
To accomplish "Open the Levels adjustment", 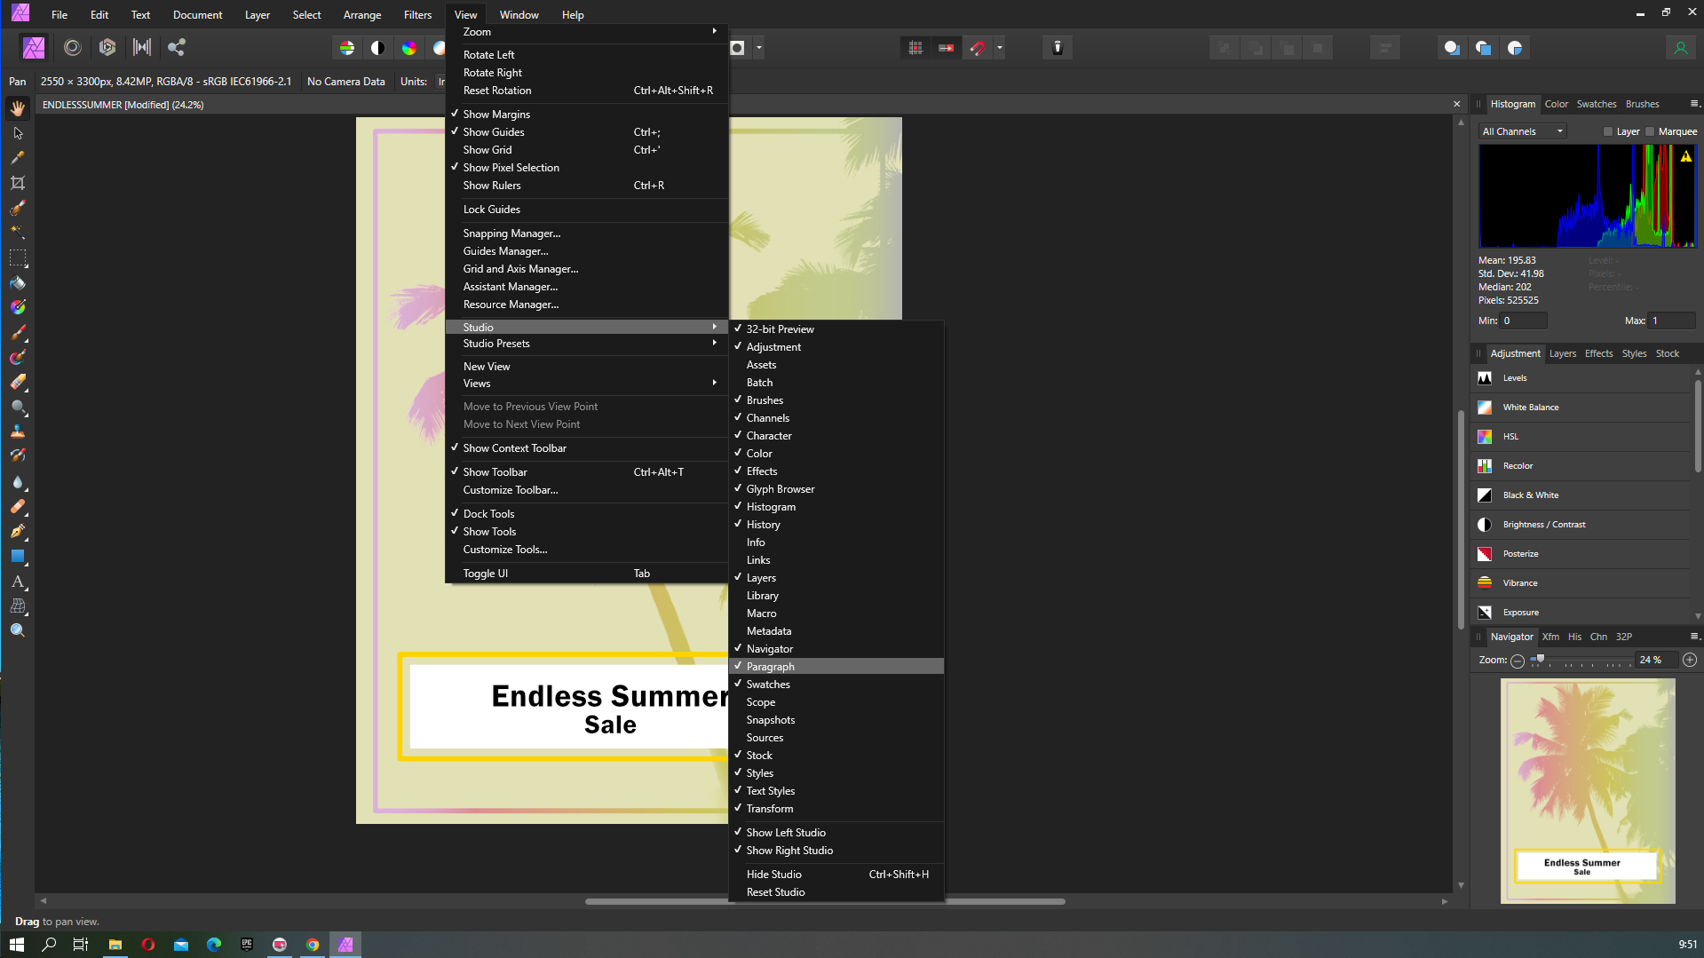I will pos(1581,377).
